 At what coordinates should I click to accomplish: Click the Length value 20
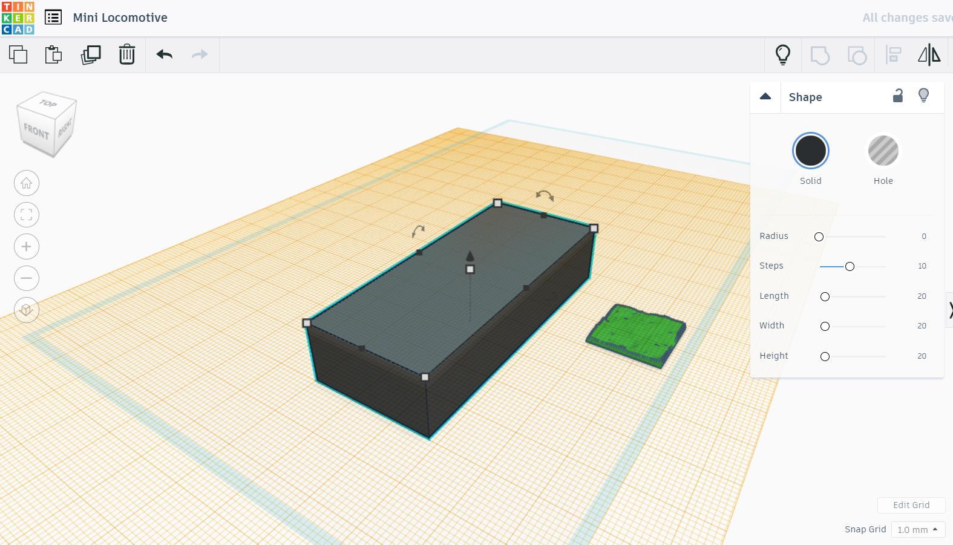tap(922, 296)
